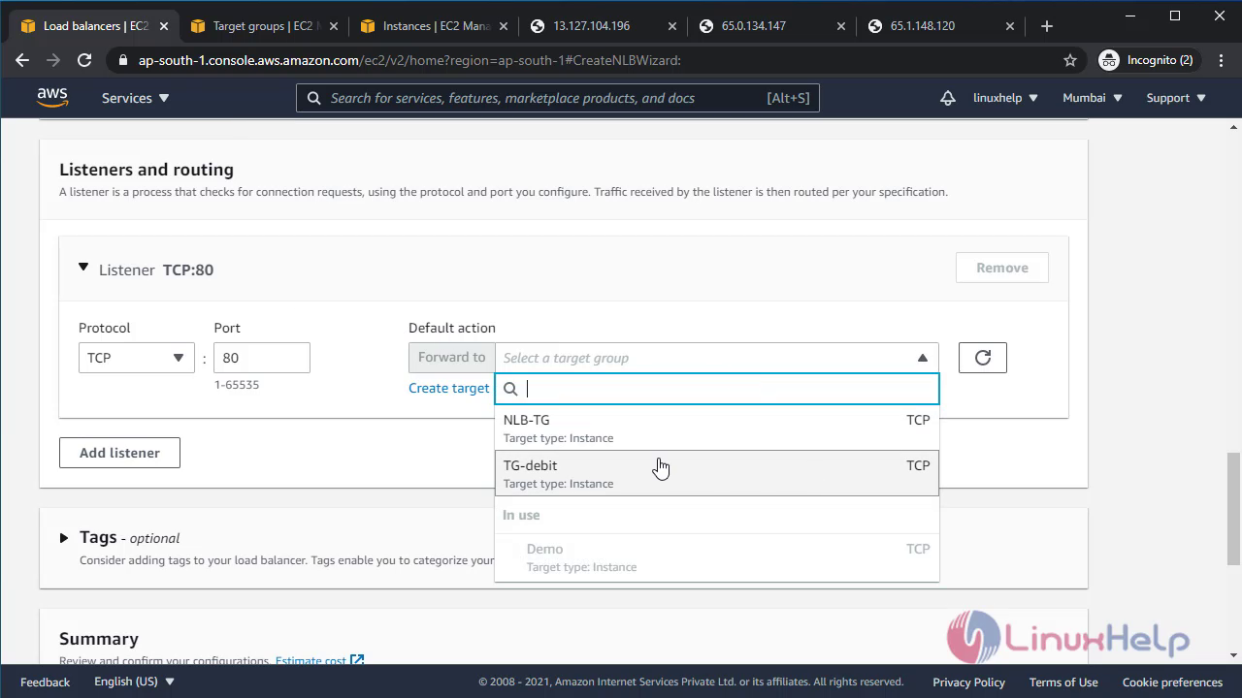Click the Summary heading

[x=99, y=639]
